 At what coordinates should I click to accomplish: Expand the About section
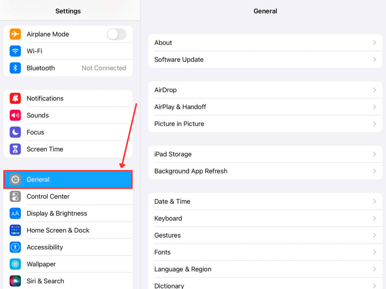pos(265,42)
